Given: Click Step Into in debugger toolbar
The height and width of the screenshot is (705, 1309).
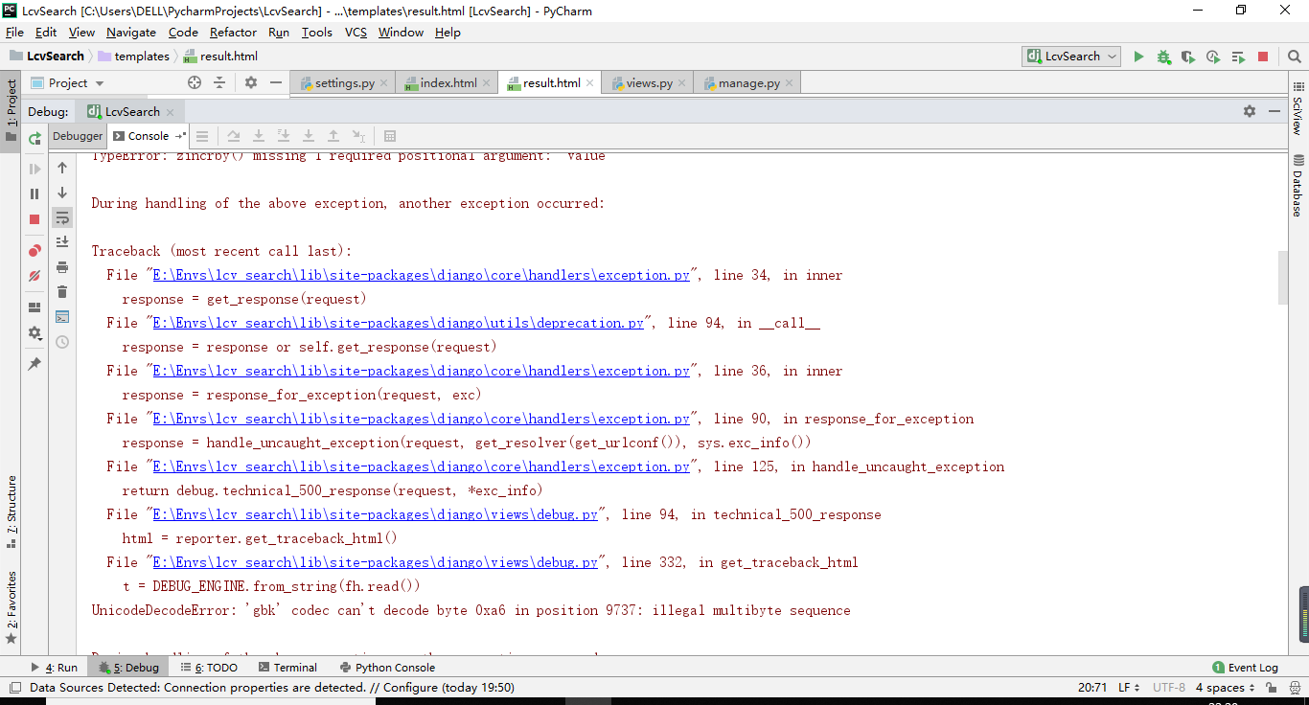Looking at the screenshot, I should click(259, 136).
